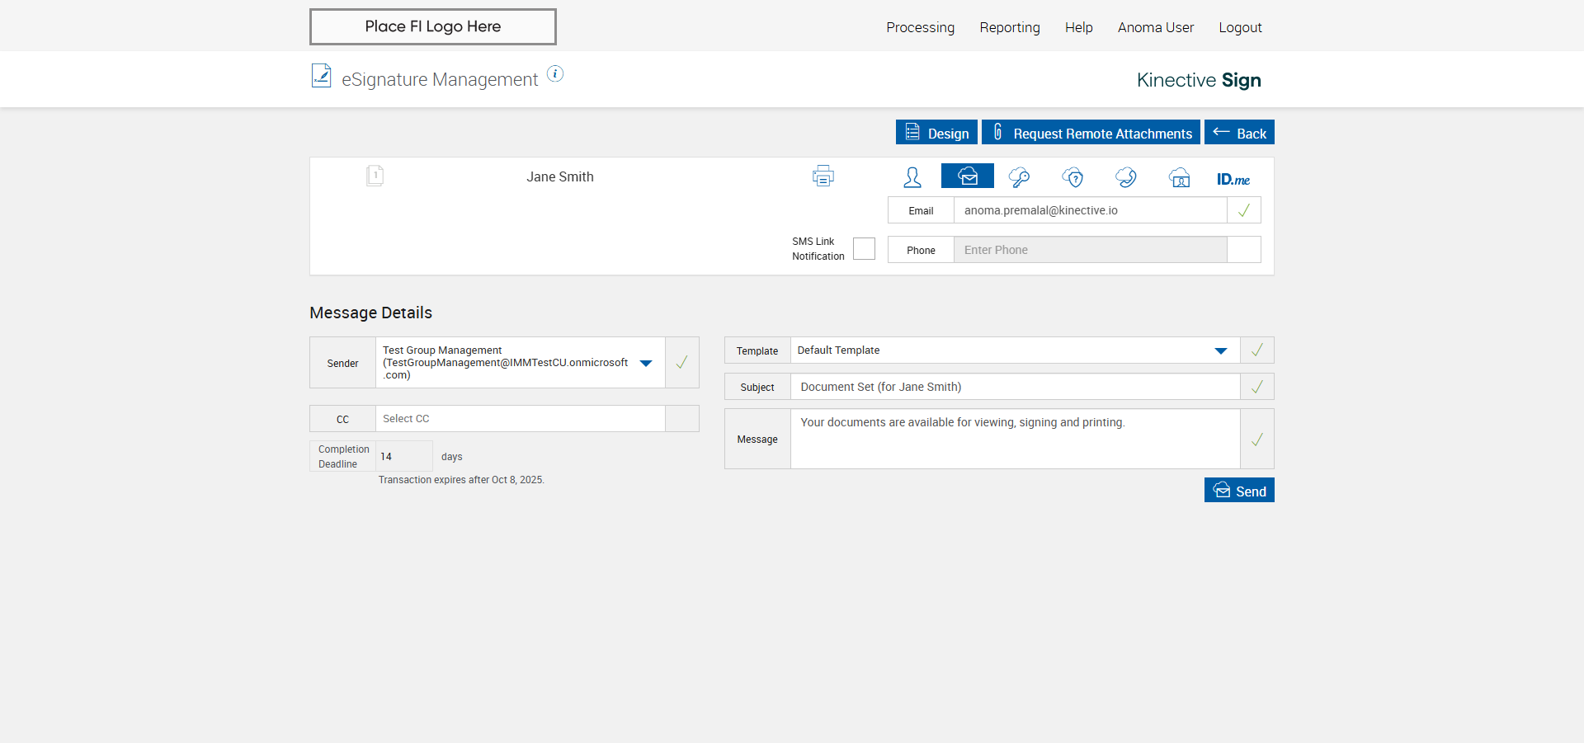
Task: Click into the Subject text field
Action: [1015, 387]
